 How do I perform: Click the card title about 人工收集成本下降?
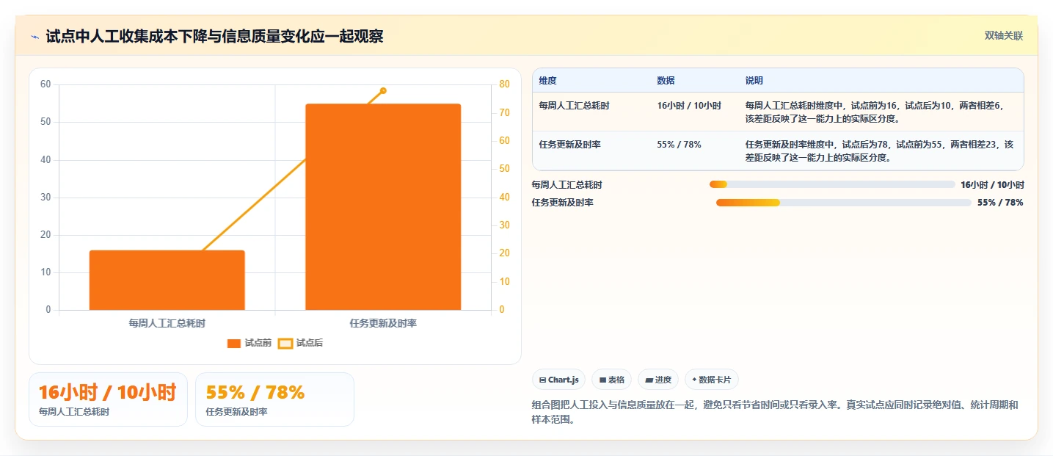(214, 37)
